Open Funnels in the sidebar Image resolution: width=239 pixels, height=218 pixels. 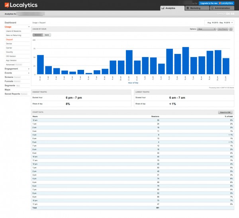(x=9, y=81)
